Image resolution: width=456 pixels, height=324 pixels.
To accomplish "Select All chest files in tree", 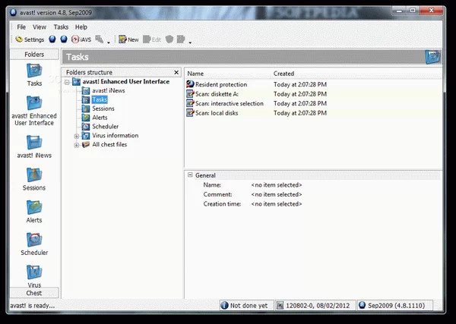I will point(109,145).
